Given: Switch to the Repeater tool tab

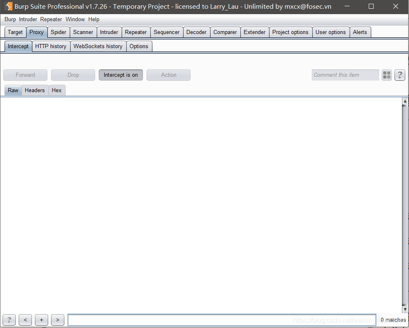Looking at the screenshot, I should pos(136,32).
